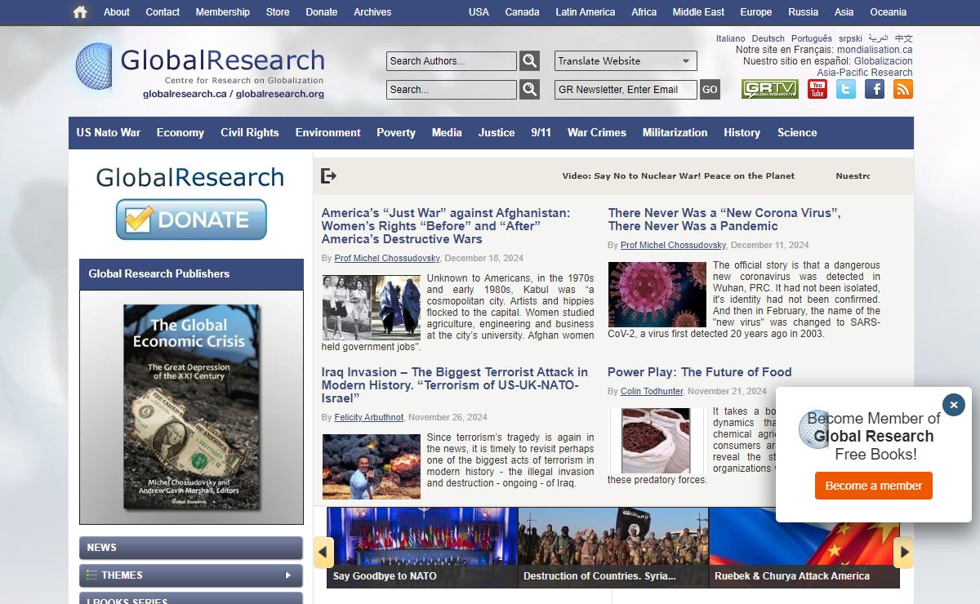980x604 pixels.
Task: Open the Donate top menu item
Action: pos(322,12)
